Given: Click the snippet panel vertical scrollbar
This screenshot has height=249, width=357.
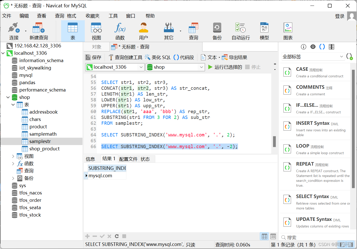Looking at the screenshot, I should (353, 129).
